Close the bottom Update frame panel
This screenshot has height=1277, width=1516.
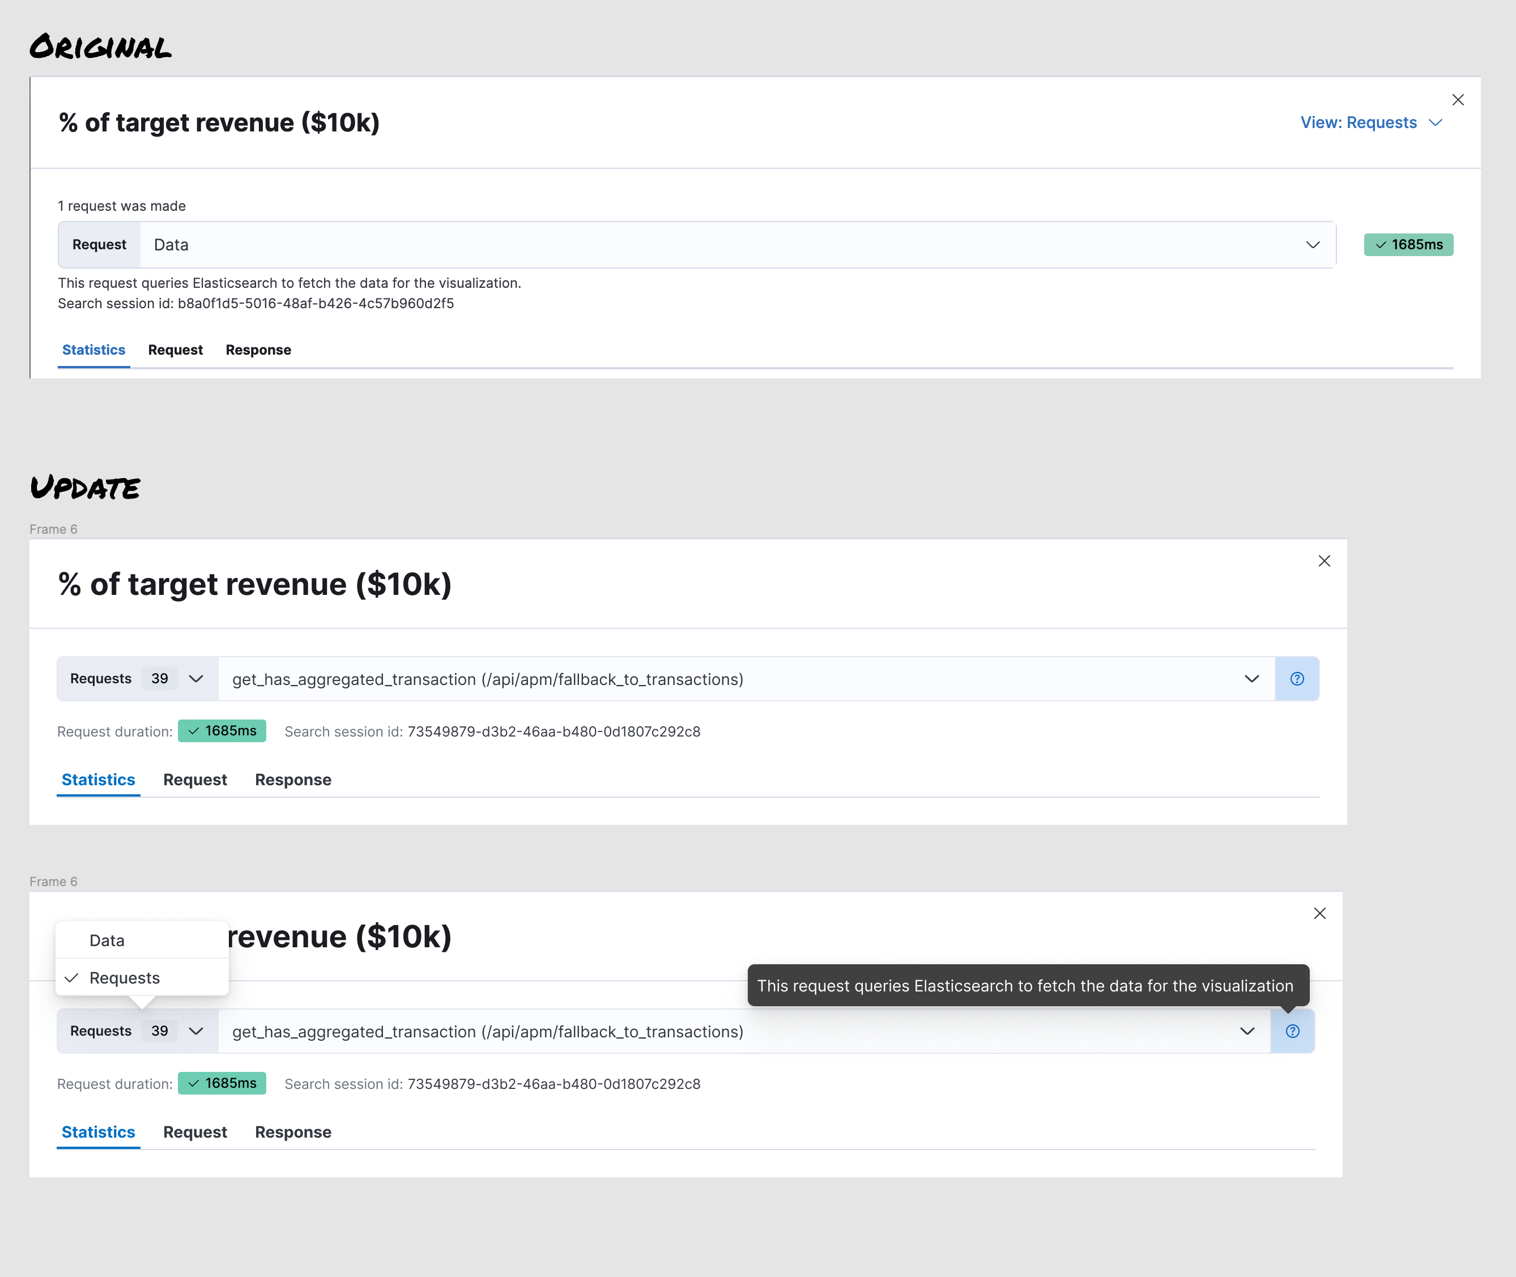click(1319, 914)
